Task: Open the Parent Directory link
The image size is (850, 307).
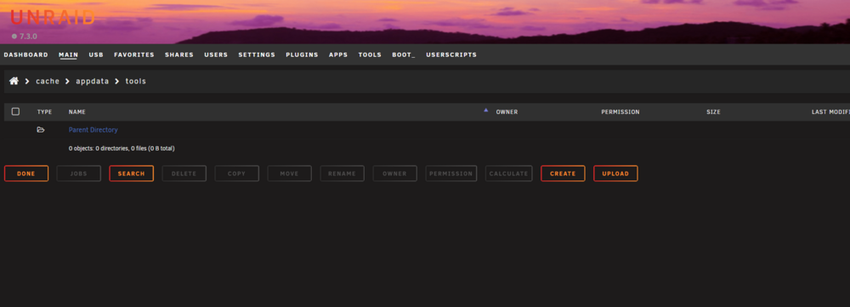Action: pyautogui.click(x=93, y=129)
